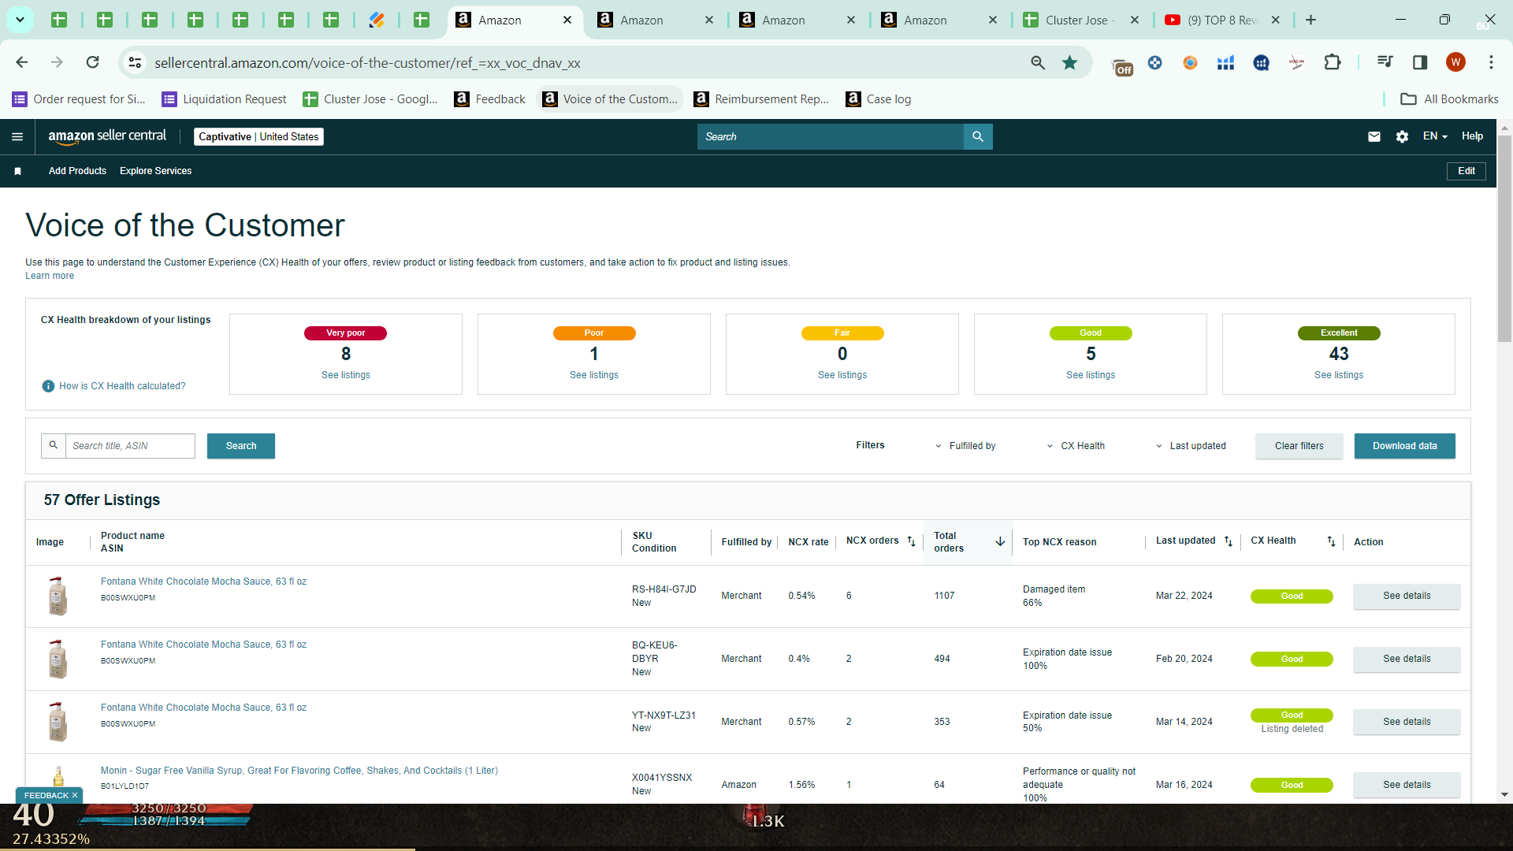Close the FEEDBACK widget with its X
1513x851 pixels.
coord(75,795)
